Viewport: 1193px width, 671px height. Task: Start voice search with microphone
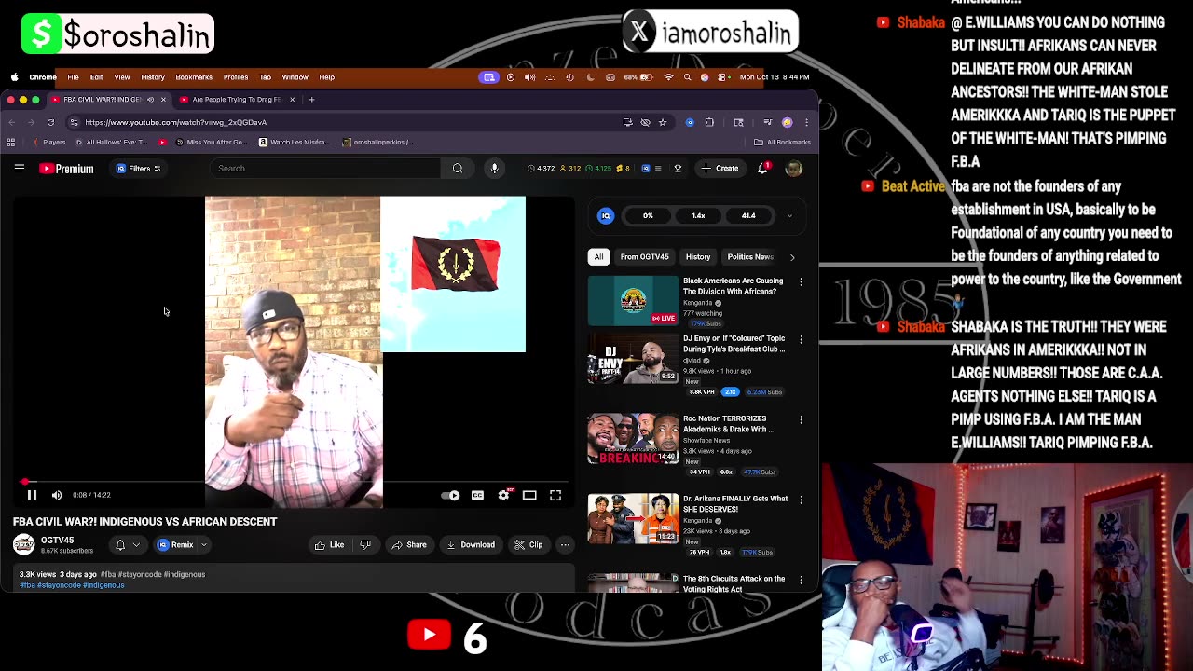[x=495, y=169]
